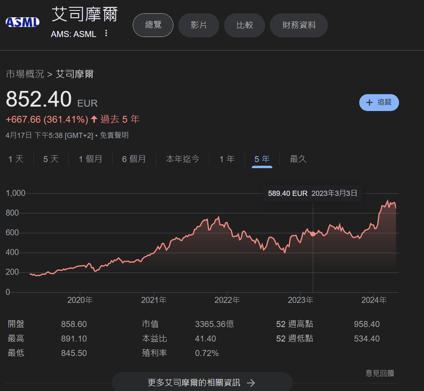Viewport: 424px width, 391px height.
Task: Click the upward arrow next to 過去 5 年
Action: [94, 119]
